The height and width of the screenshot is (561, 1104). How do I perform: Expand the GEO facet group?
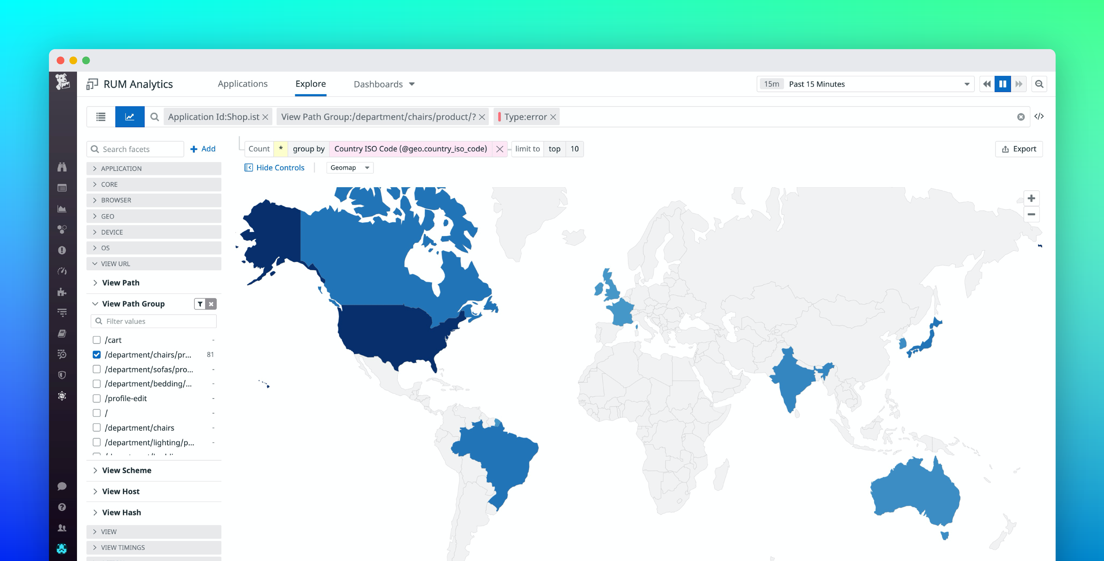click(108, 216)
